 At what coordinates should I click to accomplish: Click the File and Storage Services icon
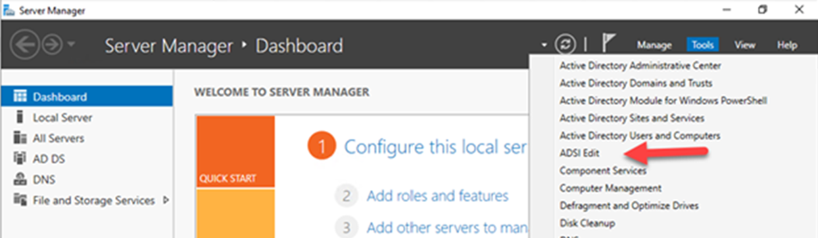pyautogui.click(x=20, y=200)
